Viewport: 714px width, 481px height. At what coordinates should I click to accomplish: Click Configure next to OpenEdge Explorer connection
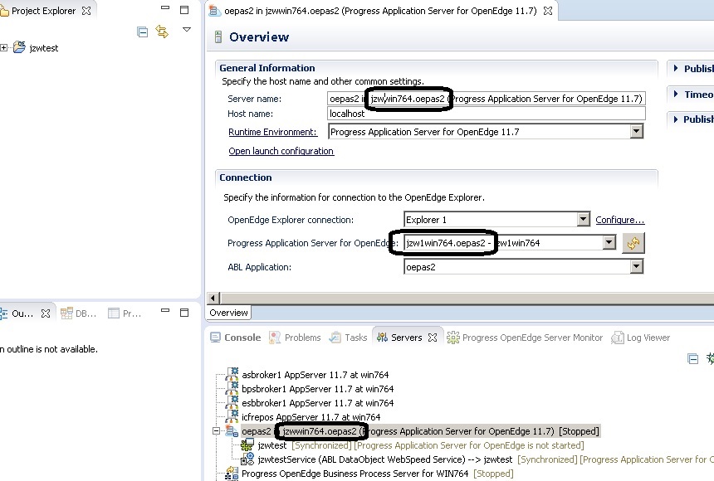click(618, 219)
